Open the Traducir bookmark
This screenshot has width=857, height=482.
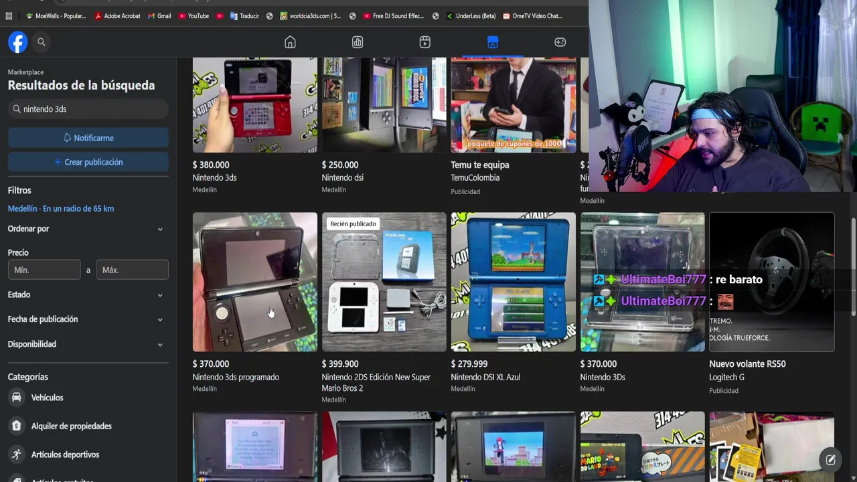[244, 16]
